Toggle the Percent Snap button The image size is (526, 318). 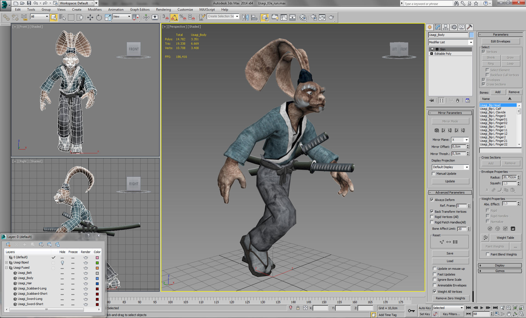pyautogui.click(x=183, y=18)
